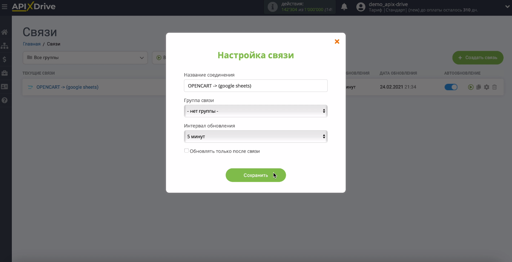Open the OPENCART -> (google sheets) link
This screenshot has height=262, width=512.
click(67, 87)
